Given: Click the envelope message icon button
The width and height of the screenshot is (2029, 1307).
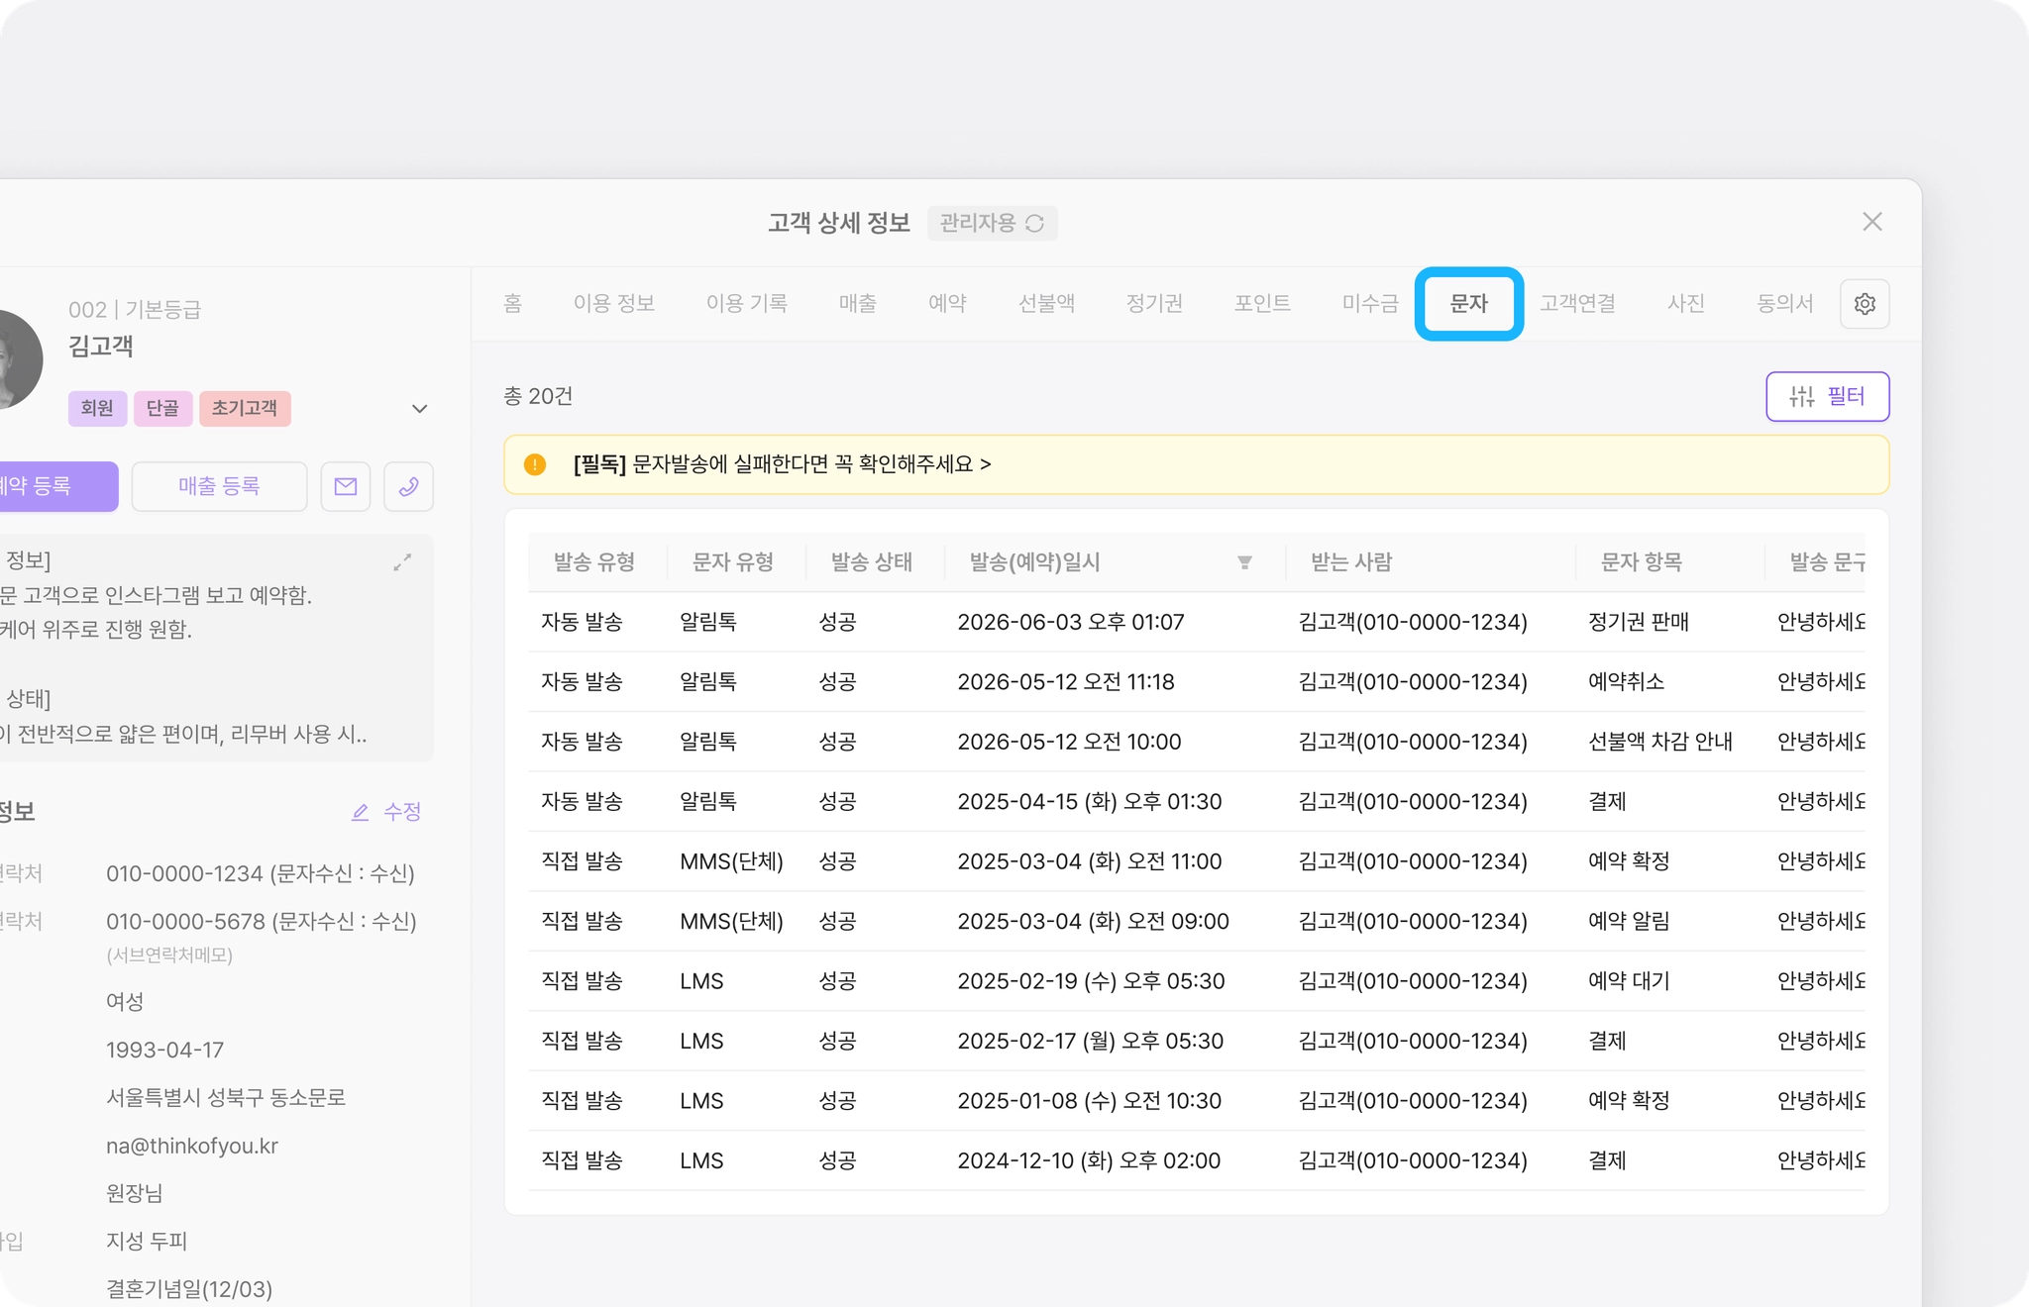Looking at the screenshot, I should point(345,486).
